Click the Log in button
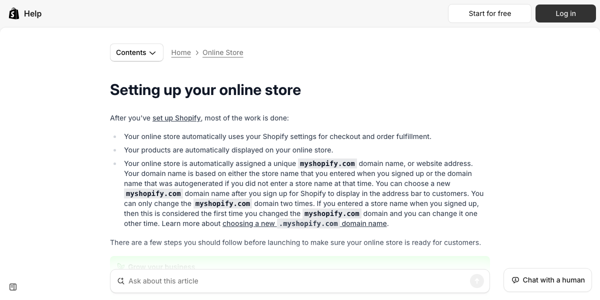The width and height of the screenshot is (600, 300). tap(565, 13)
